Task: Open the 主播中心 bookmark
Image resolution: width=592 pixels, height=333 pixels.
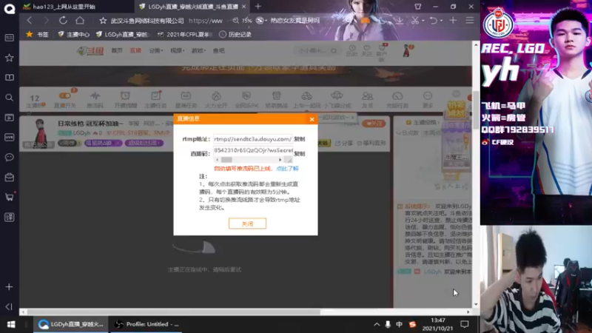Action: [x=74, y=34]
